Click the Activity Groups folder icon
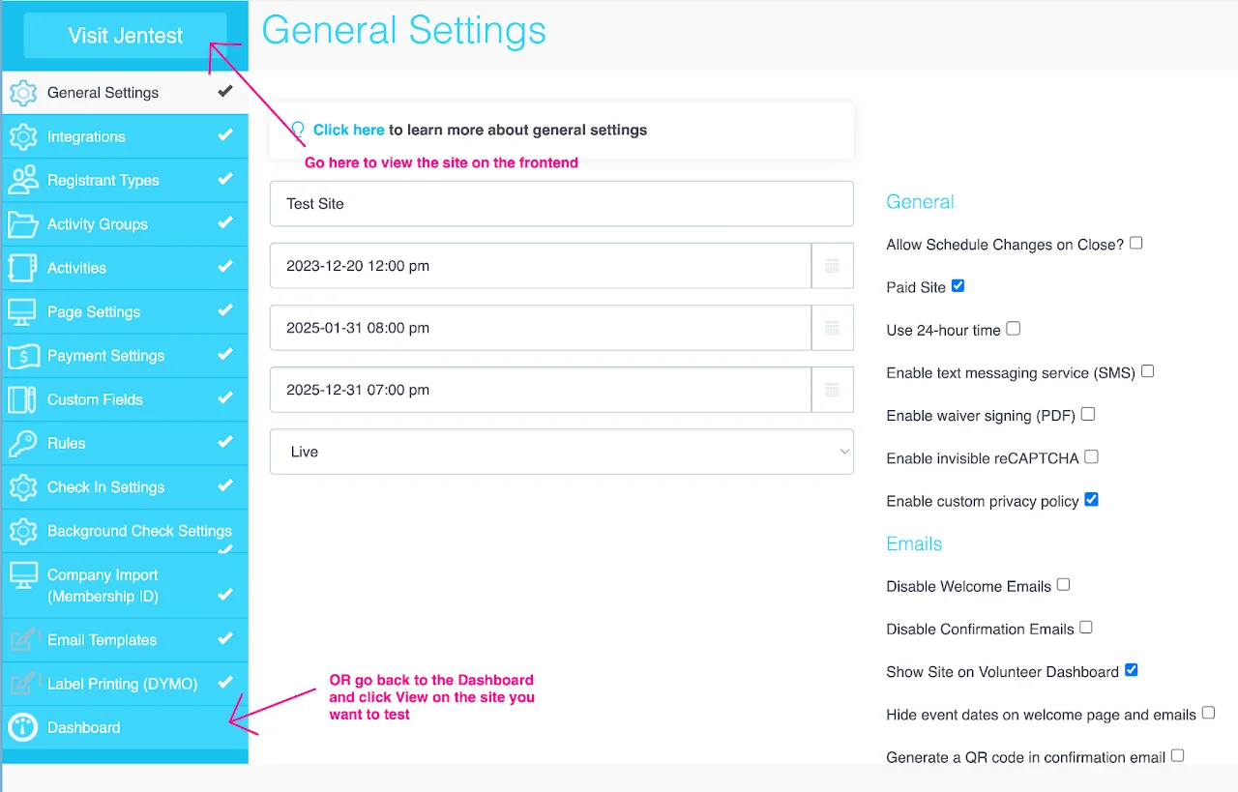Image resolution: width=1238 pixels, height=792 pixels. tap(23, 224)
